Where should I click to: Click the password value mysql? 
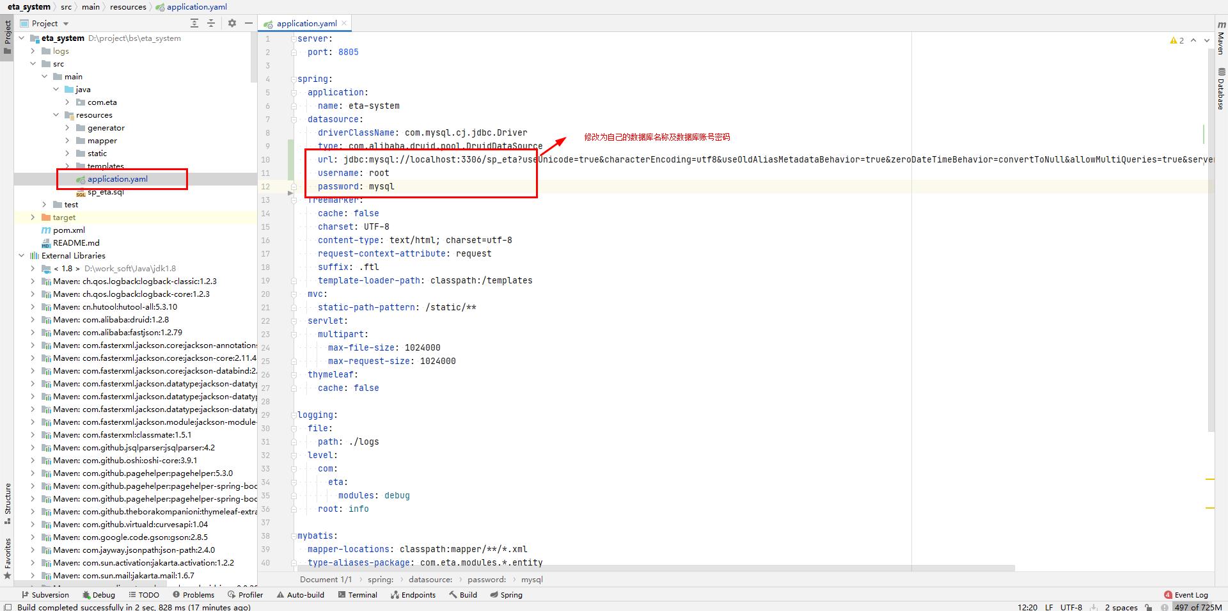(x=382, y=186)
